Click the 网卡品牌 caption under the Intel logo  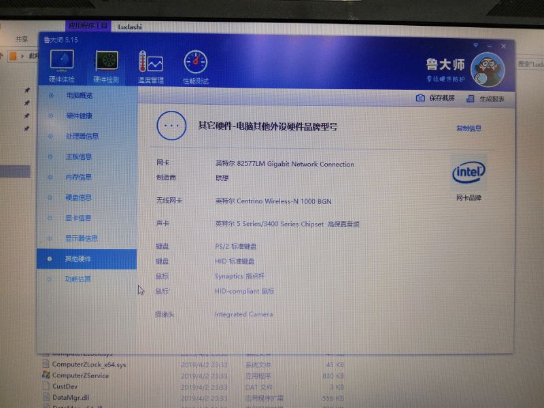pyautogui.click(x=469, y=198)
